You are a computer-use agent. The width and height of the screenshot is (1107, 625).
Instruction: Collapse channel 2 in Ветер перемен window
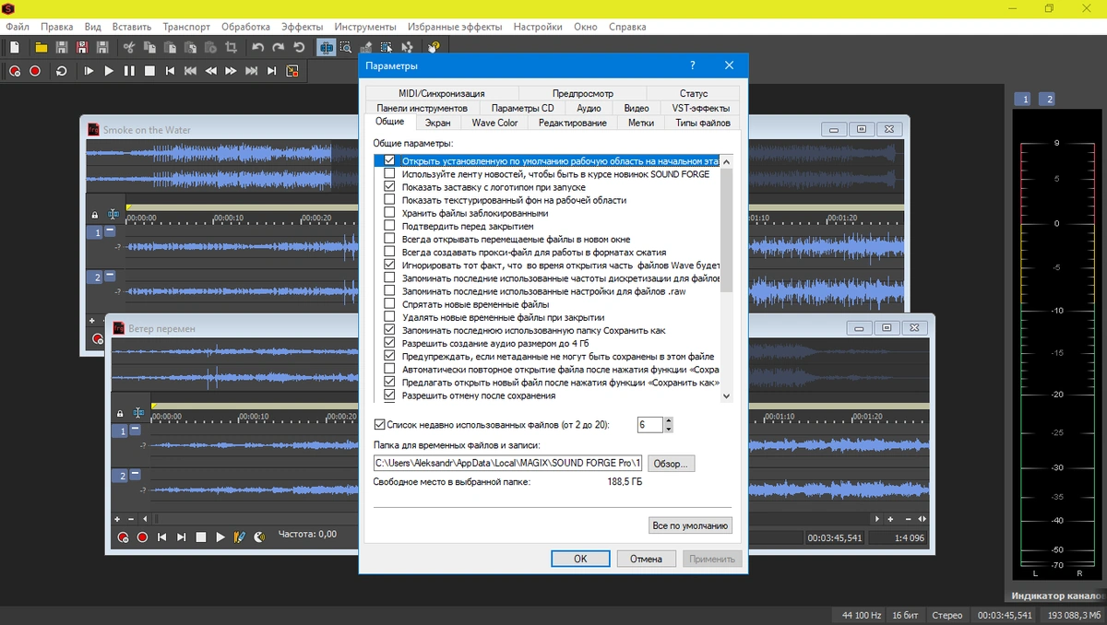click(x=135, y=474)
